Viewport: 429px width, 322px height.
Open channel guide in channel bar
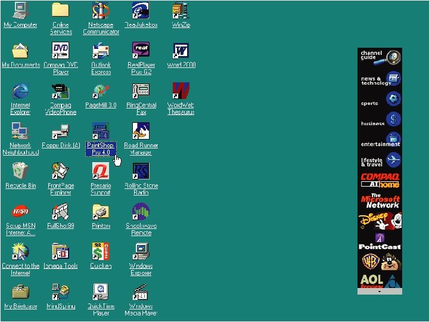point(380,58)
